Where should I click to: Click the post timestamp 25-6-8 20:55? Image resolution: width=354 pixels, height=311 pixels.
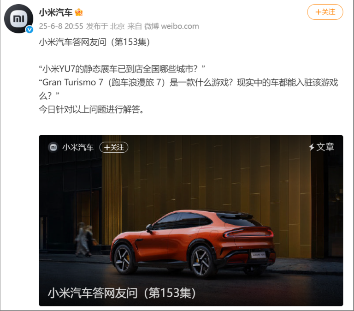tap(61, 26)
